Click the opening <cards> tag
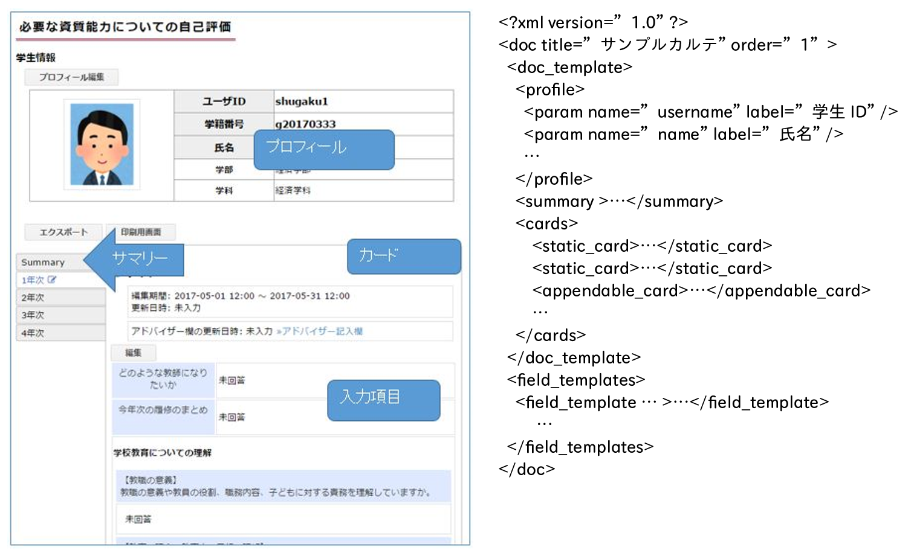914x550 pixels. click(x=546, y=224)
